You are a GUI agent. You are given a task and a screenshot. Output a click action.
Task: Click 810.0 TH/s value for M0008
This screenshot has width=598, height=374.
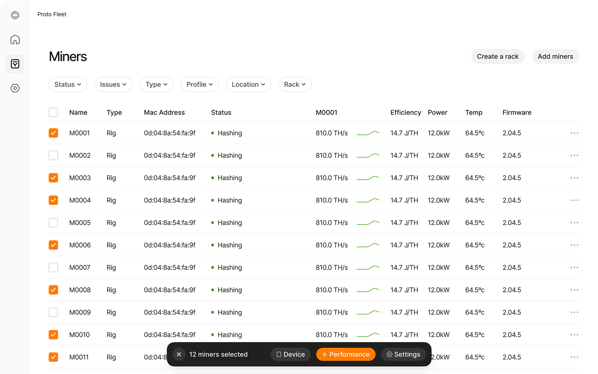point(332,290)
